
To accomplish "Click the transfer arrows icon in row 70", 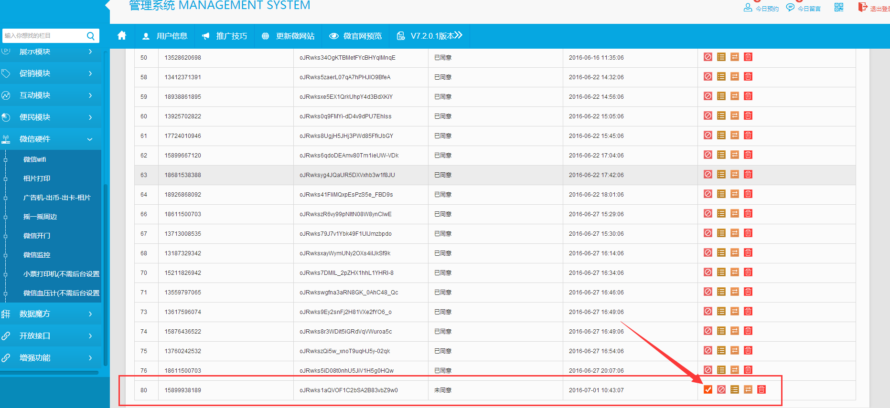I will [x=735, y=272].
